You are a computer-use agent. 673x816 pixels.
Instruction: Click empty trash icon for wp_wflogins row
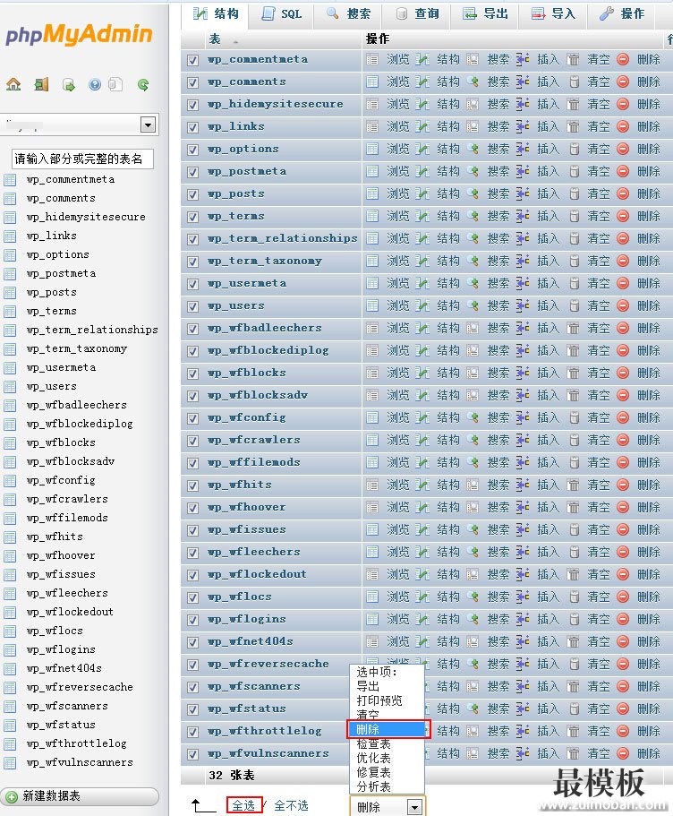click(x=573, y=619)
